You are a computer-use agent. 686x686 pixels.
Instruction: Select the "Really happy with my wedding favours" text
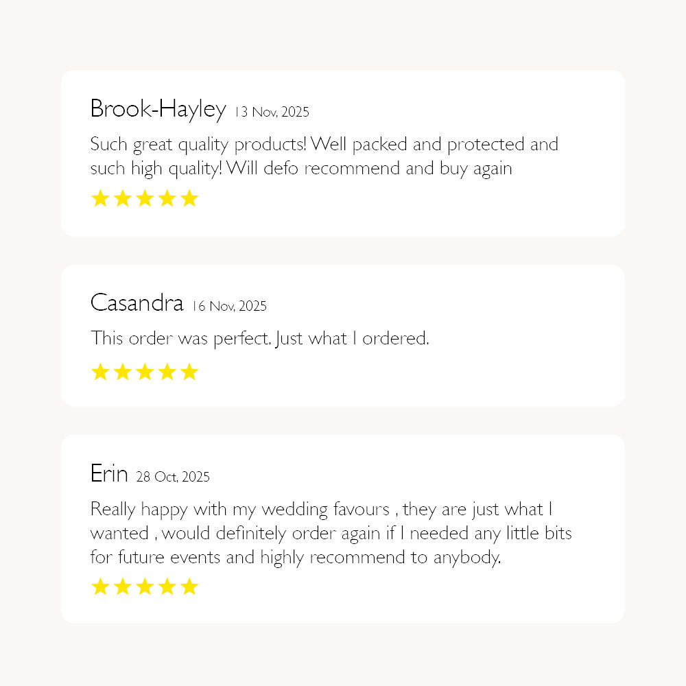point(331,533)
